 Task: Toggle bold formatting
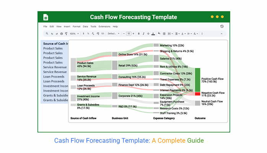click(139, 33)
